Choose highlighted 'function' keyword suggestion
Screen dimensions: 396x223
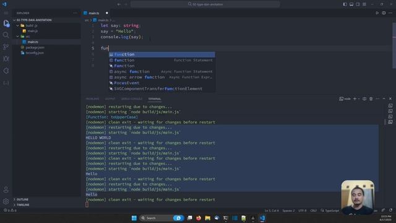tap(162, 55)
